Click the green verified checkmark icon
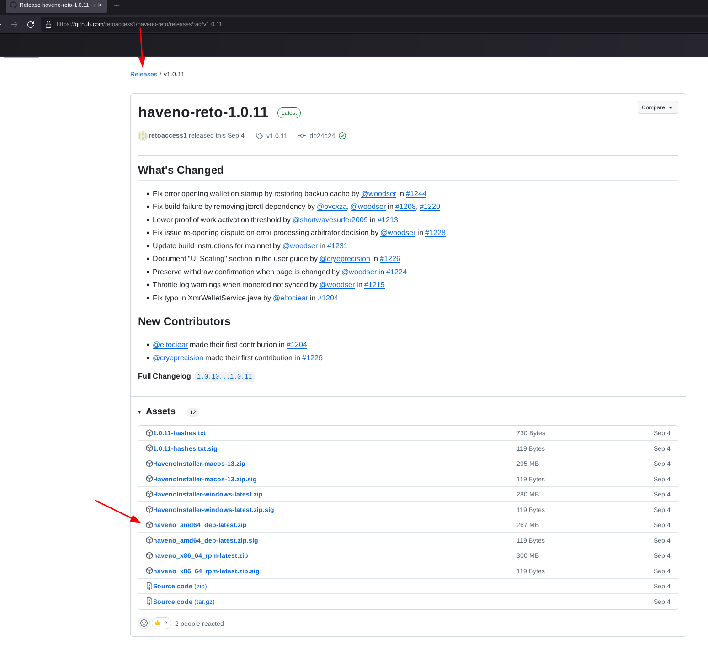The image size is (708, 656). click(342, 136)
